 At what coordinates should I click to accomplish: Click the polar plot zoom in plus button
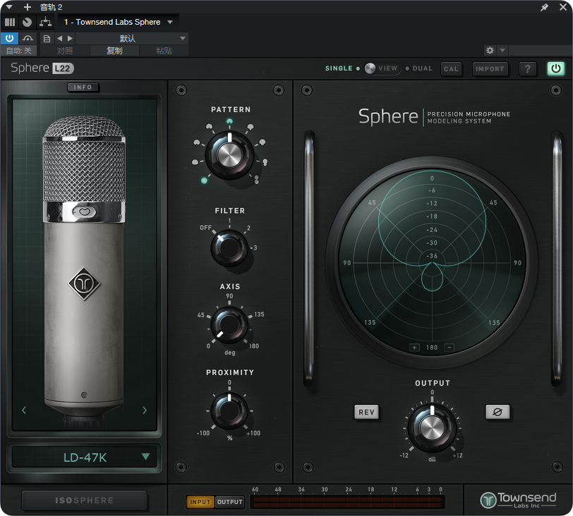click(414, 348)
